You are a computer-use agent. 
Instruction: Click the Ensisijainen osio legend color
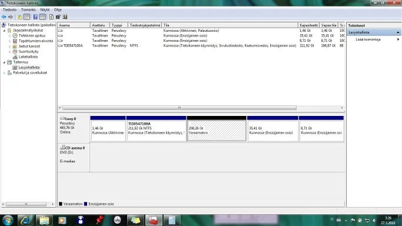[85, 204]
